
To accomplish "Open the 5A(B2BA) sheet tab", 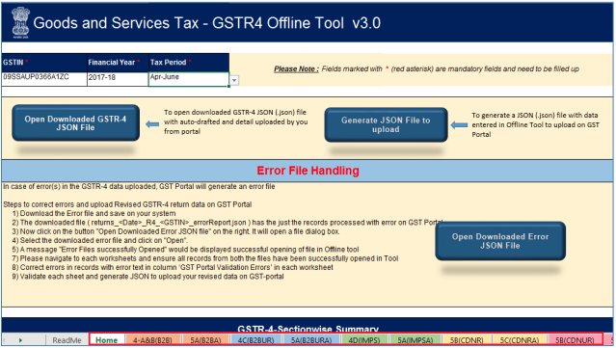I will (x=206, y=340).
